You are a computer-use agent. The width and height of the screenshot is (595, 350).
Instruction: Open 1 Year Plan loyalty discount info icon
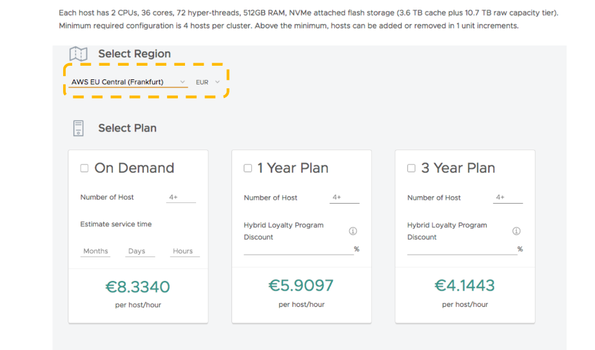(353, 231)
